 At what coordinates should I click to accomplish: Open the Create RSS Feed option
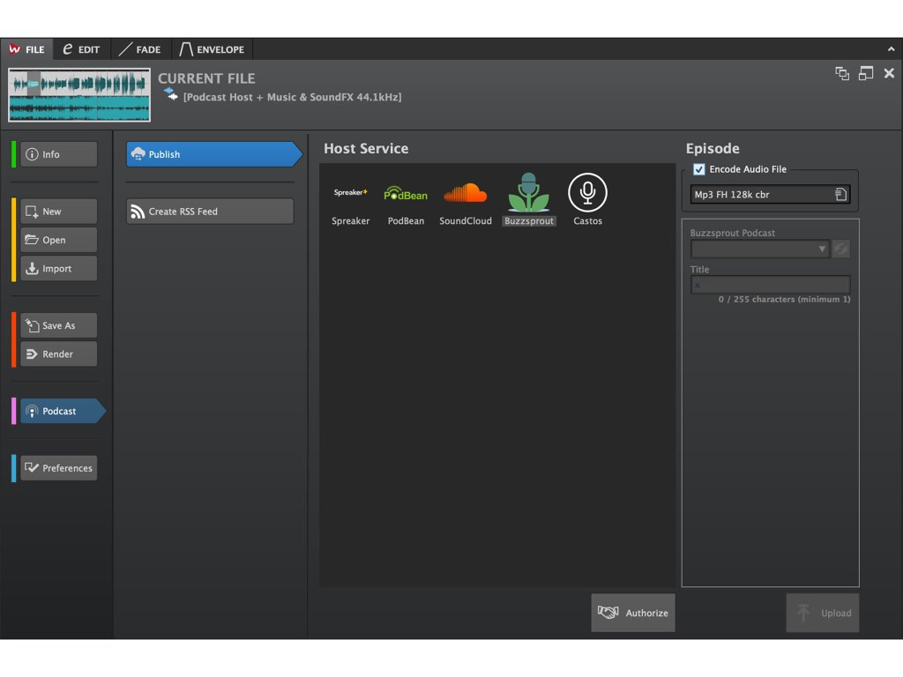coord(210,212)
